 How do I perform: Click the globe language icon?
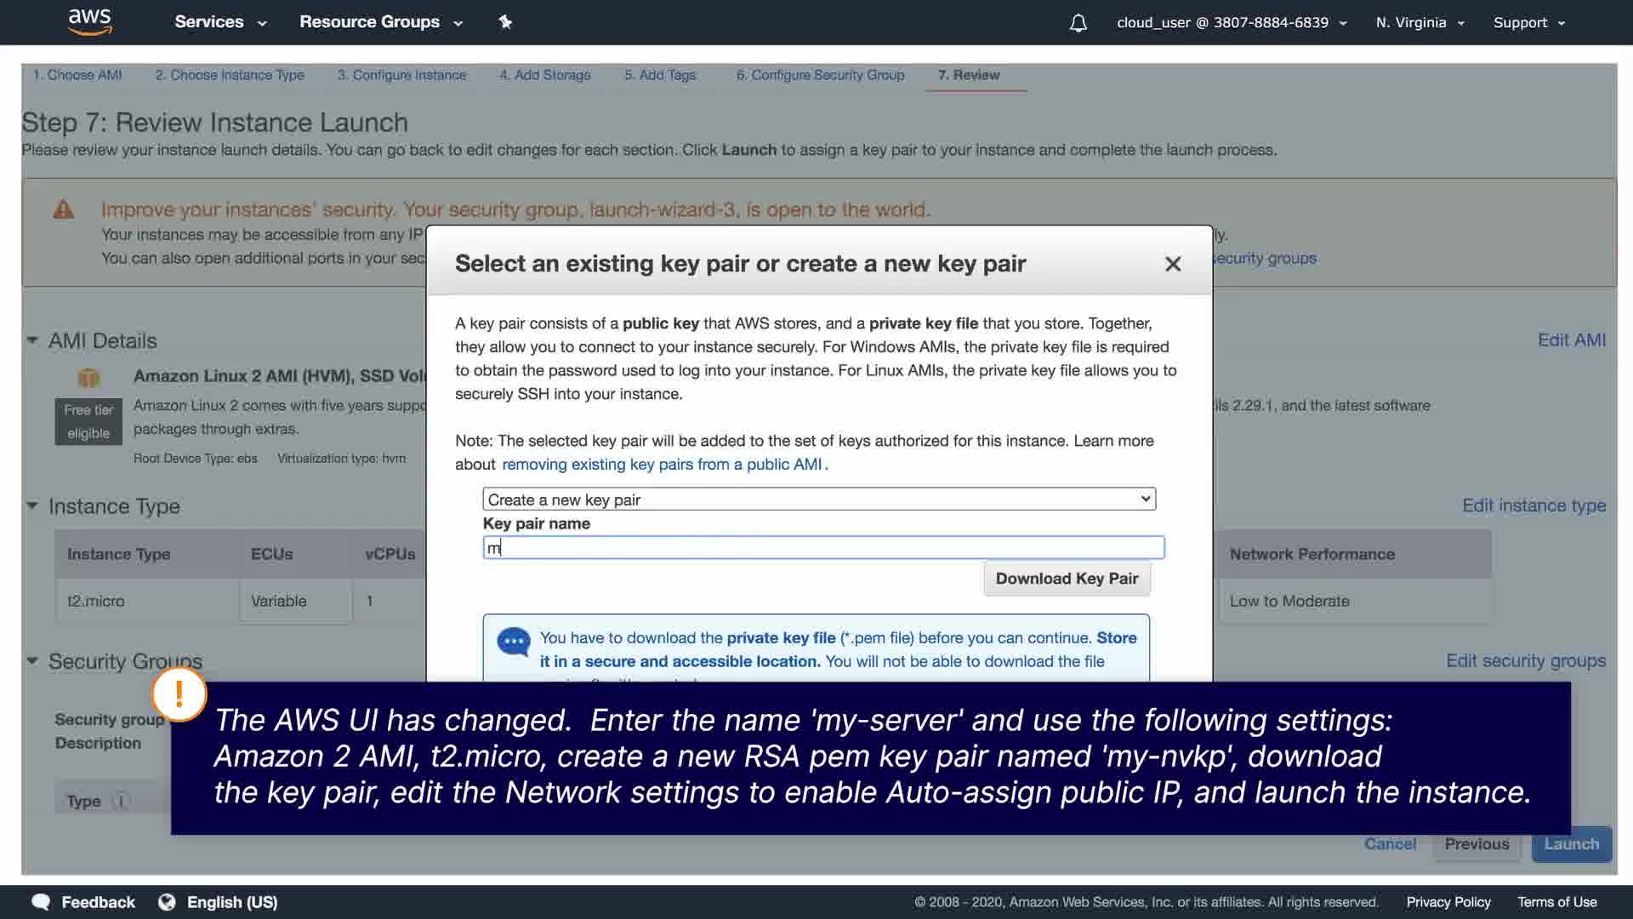167,902
